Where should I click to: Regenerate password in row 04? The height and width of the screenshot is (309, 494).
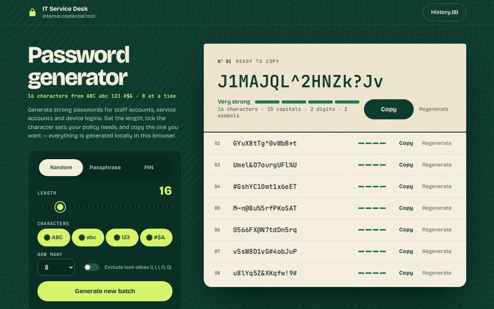click(437, 187)
